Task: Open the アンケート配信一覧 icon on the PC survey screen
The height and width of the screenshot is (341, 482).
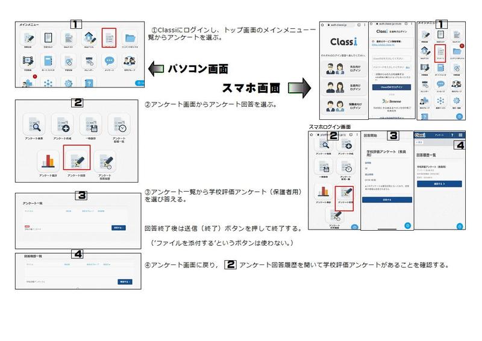Action: click(x=119, y=125)
